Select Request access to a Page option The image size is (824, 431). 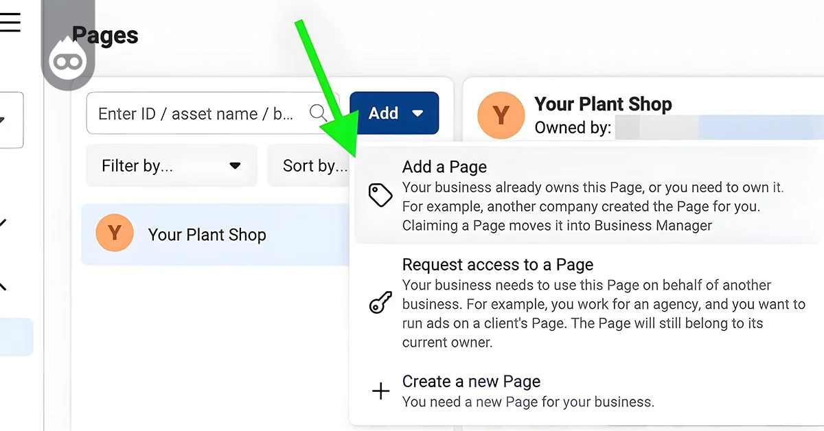click(x=497, y=265)
